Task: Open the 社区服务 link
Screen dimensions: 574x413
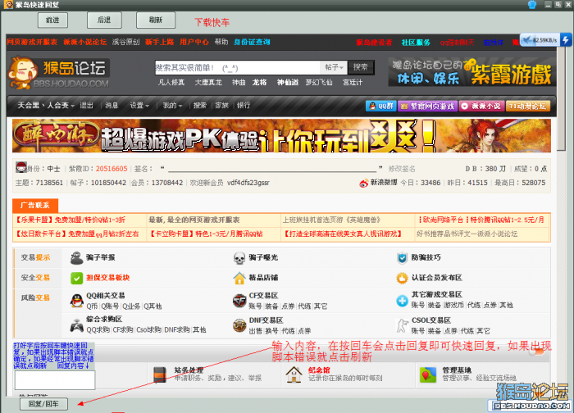Action: (x=416, y=43)
